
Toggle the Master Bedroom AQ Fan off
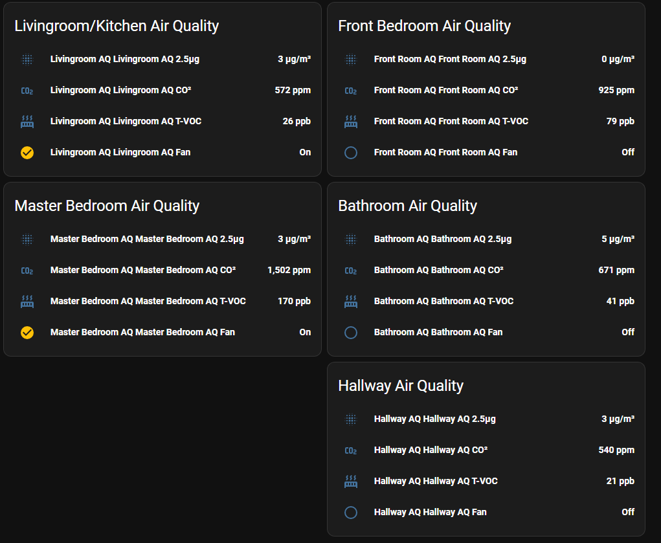(27, 332)
